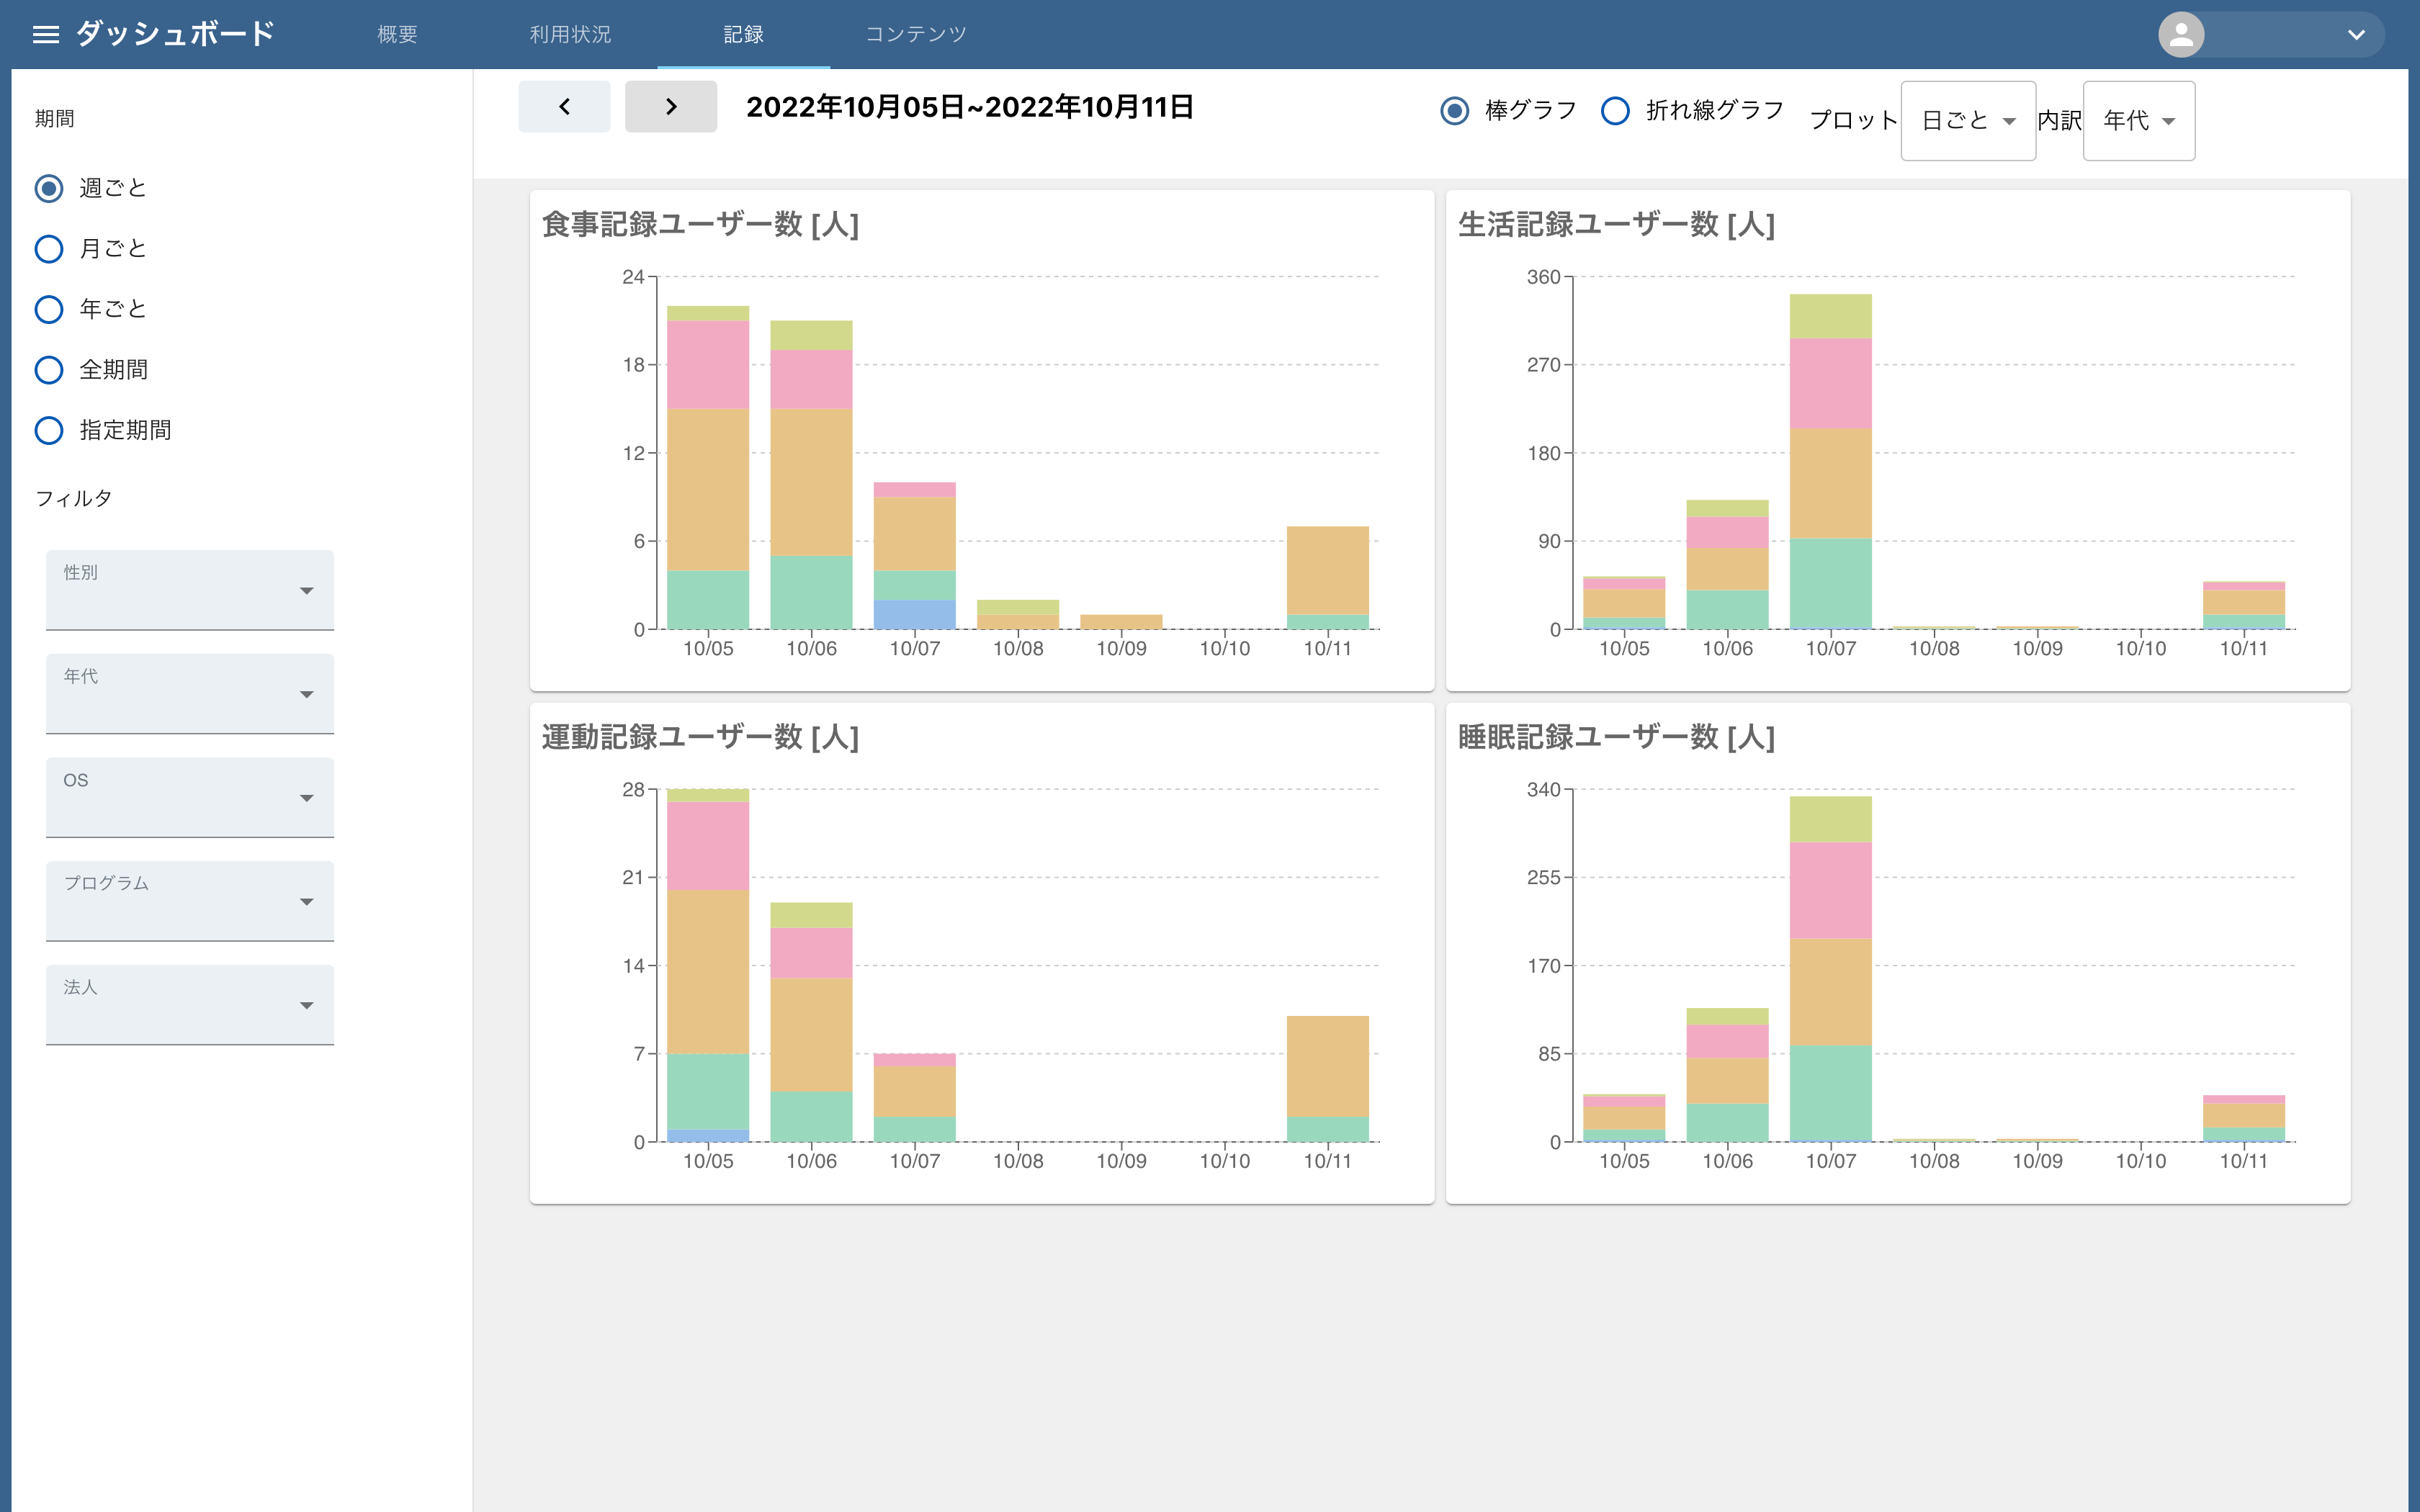Click the 法人 filter dropdown arrow

(306, 1005)
